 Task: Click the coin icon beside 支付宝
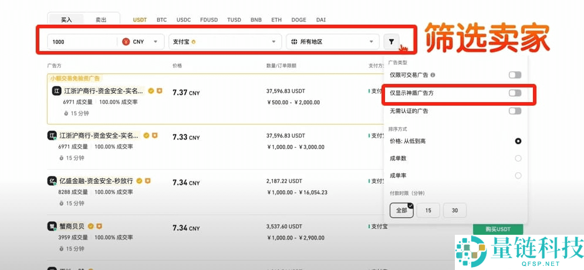click(x=193, y=42)
